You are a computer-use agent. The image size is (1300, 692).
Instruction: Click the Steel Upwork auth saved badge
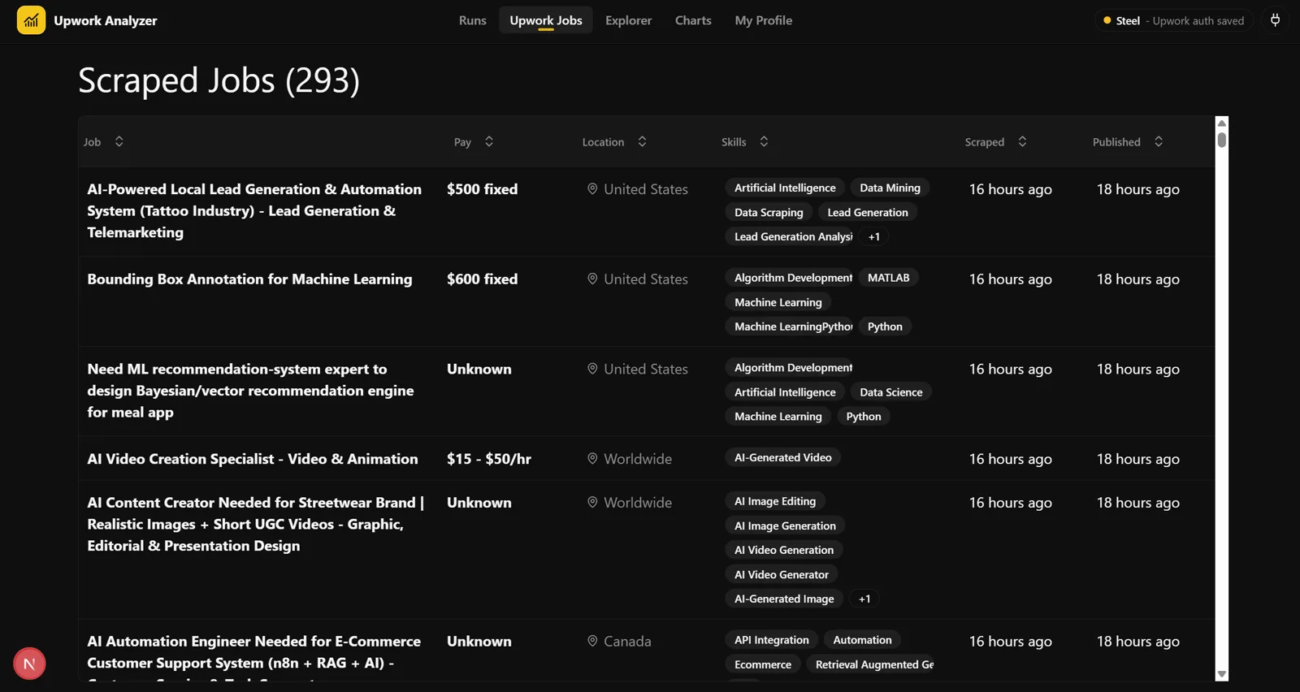pyautogui.click(x=1173, y=20)
